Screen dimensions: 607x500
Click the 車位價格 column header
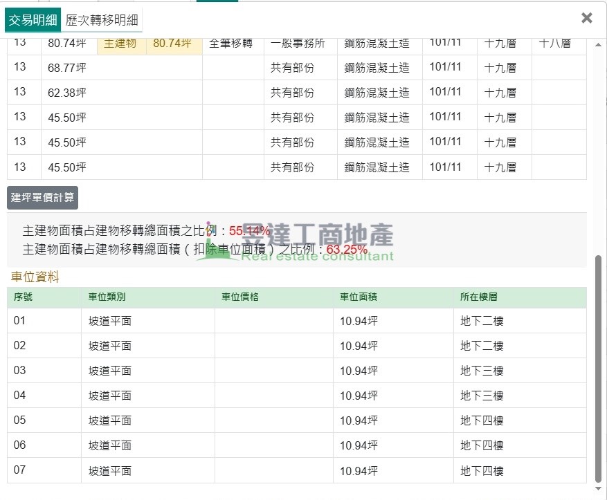coord(239,297)
